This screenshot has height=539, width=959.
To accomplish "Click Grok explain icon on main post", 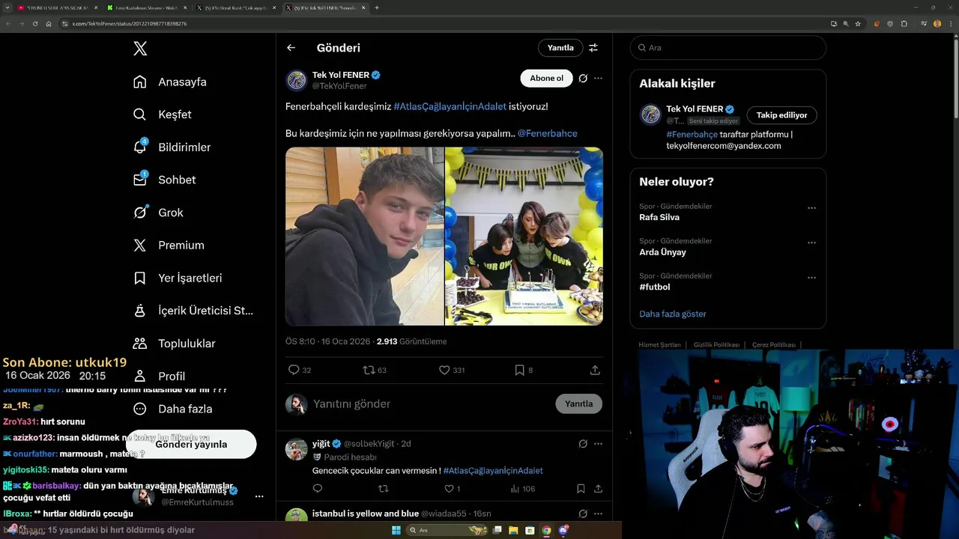I will click(583, 79).
